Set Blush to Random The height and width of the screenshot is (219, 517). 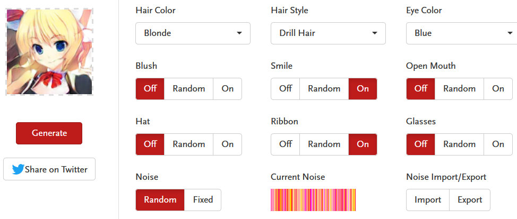tap(188, 89)
